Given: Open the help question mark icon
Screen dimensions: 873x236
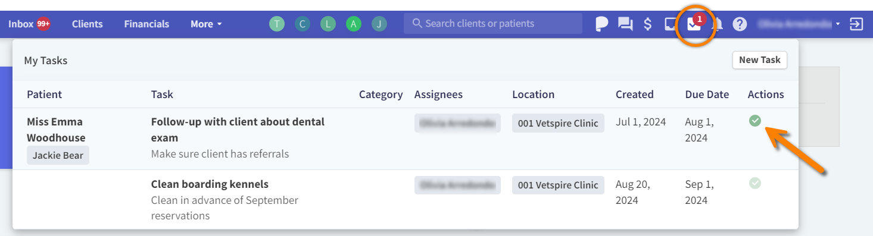Looking at the screenshot, I should pyautogui.click(x=740, y=24).
